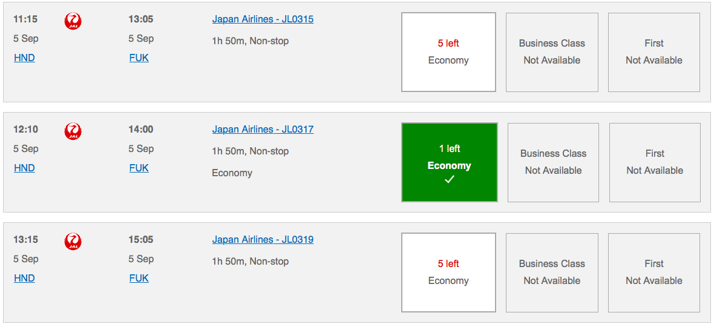Click the white checkmark on selected Economy fare
This screenshot has width=714, height=327.
coord(449,180)
